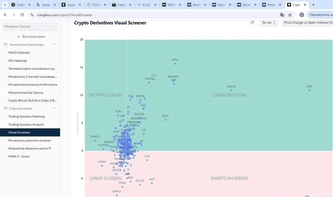Collapse the Структура рынка section
Viewport: 333px width, 197px height.
[54, 108]
